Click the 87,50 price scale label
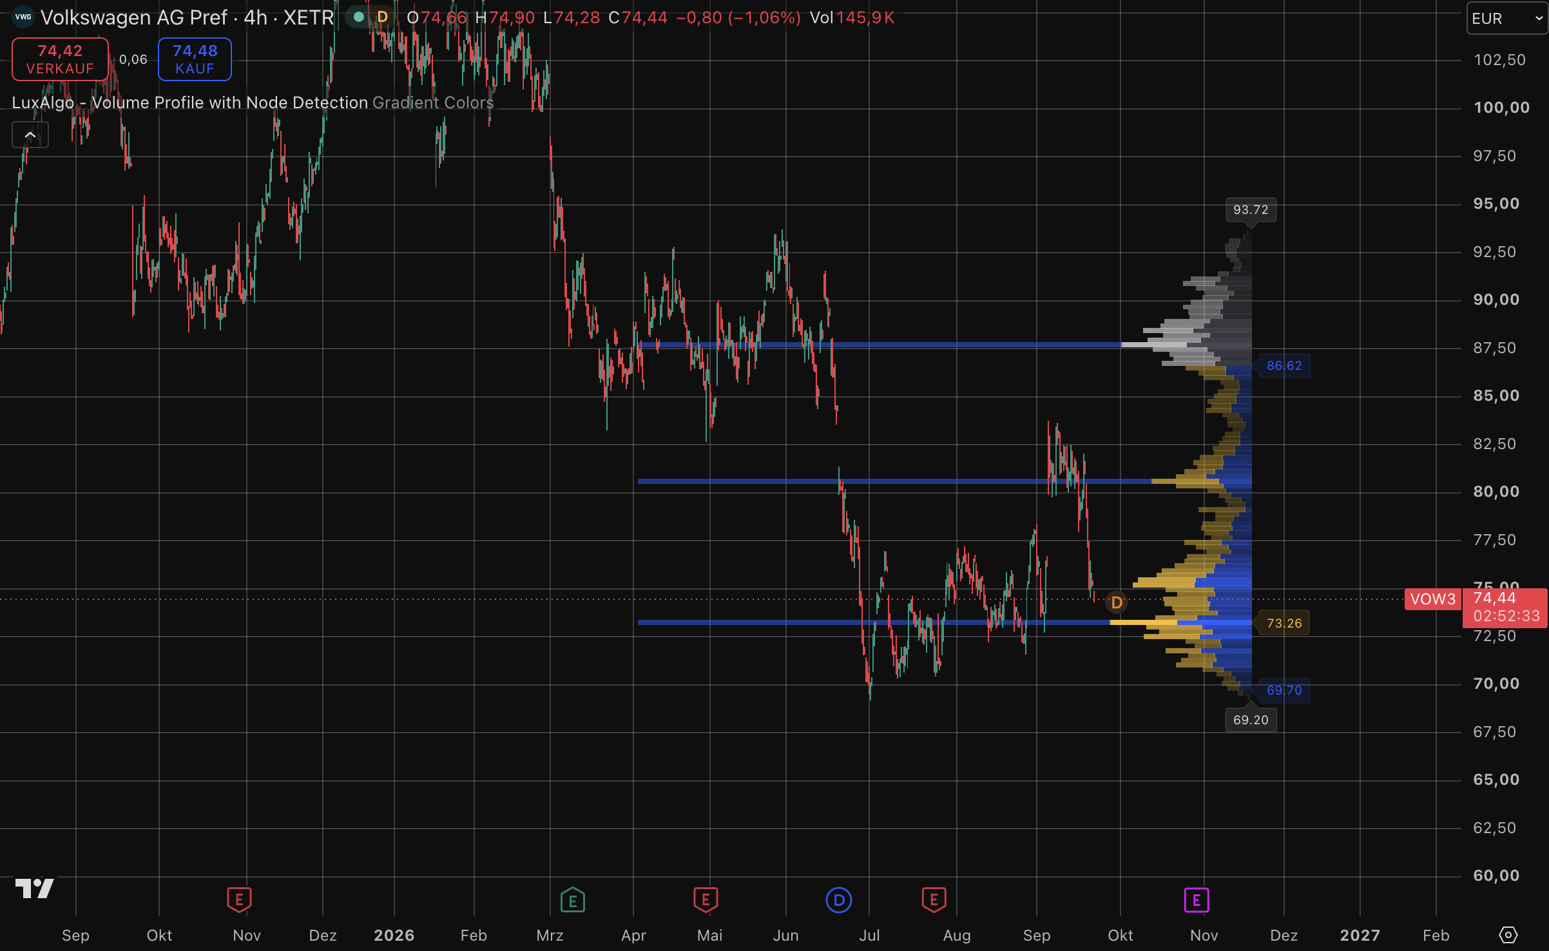This screenshot has width=1549, height=951. 1495,348
